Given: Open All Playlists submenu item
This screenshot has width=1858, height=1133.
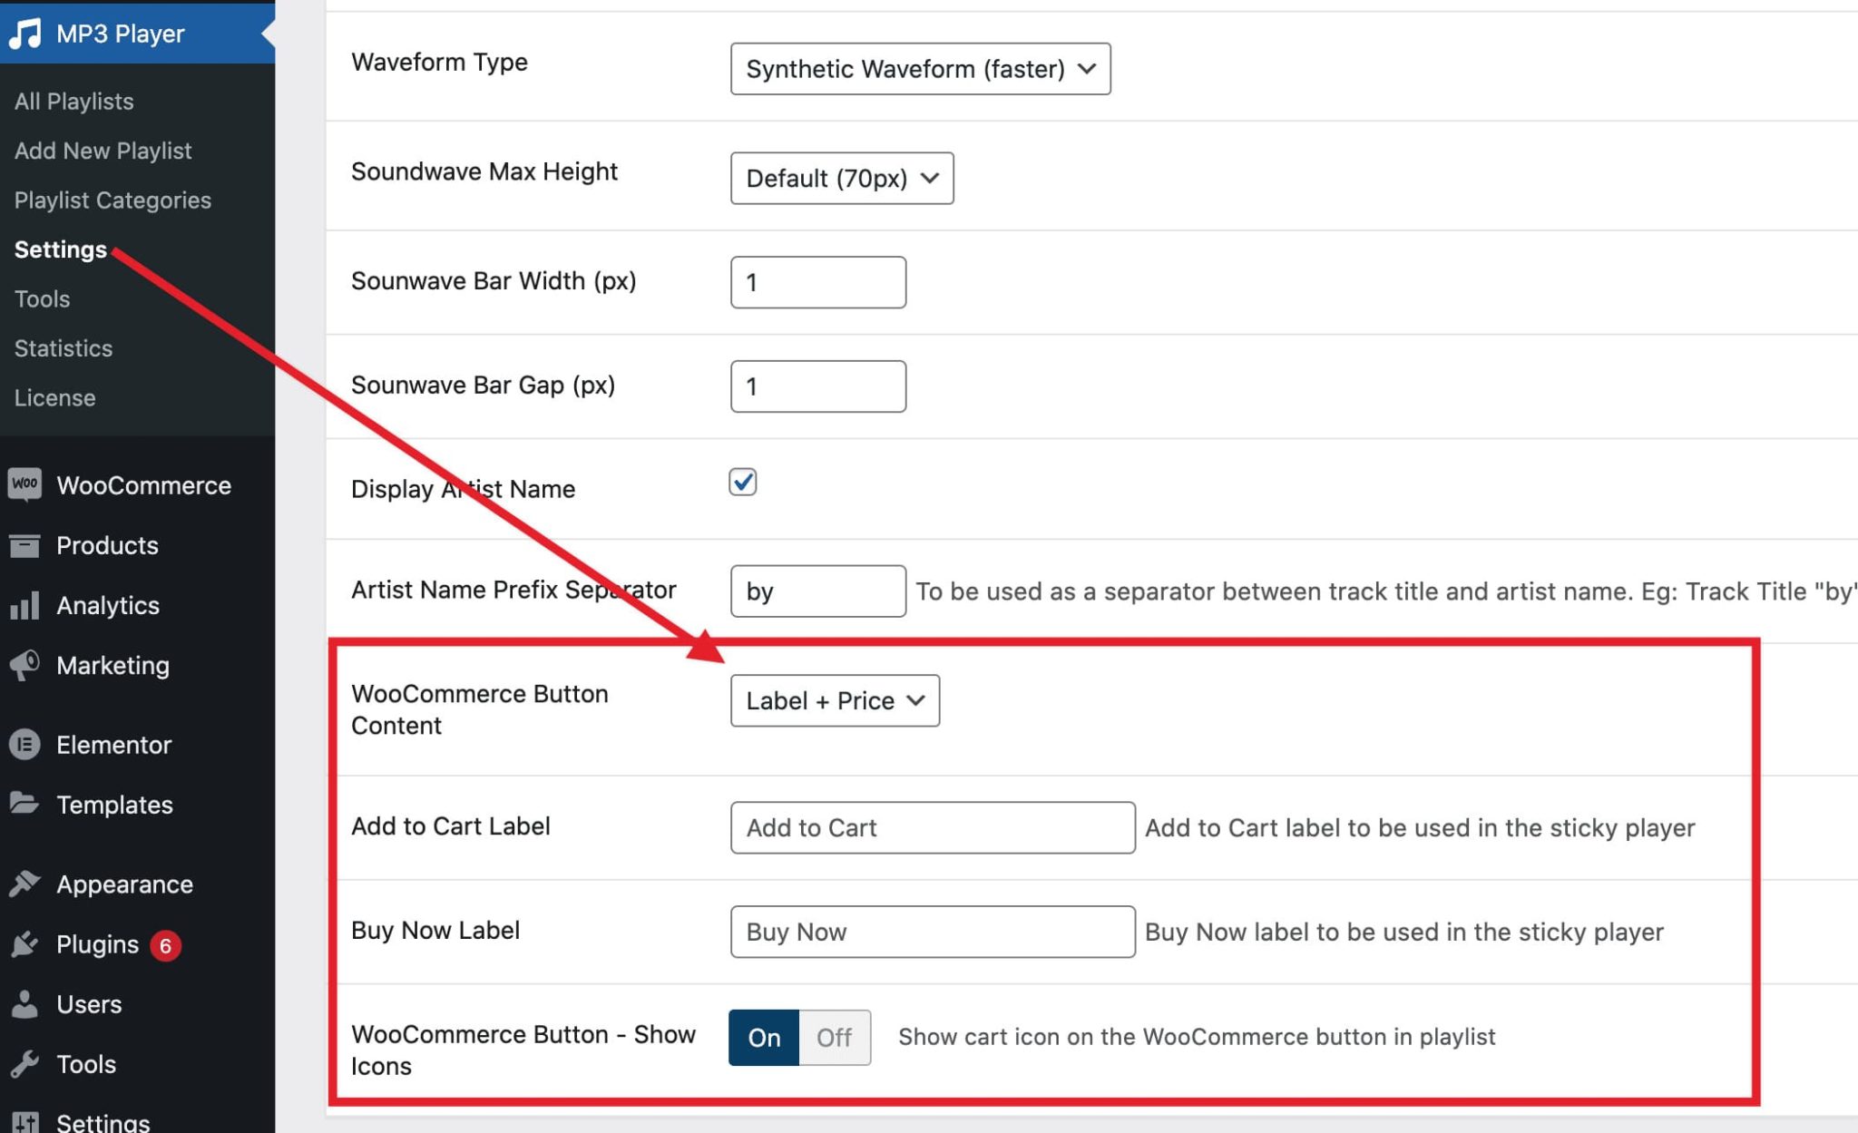Looking at the screenshot, I should click(x=73, y=102).
